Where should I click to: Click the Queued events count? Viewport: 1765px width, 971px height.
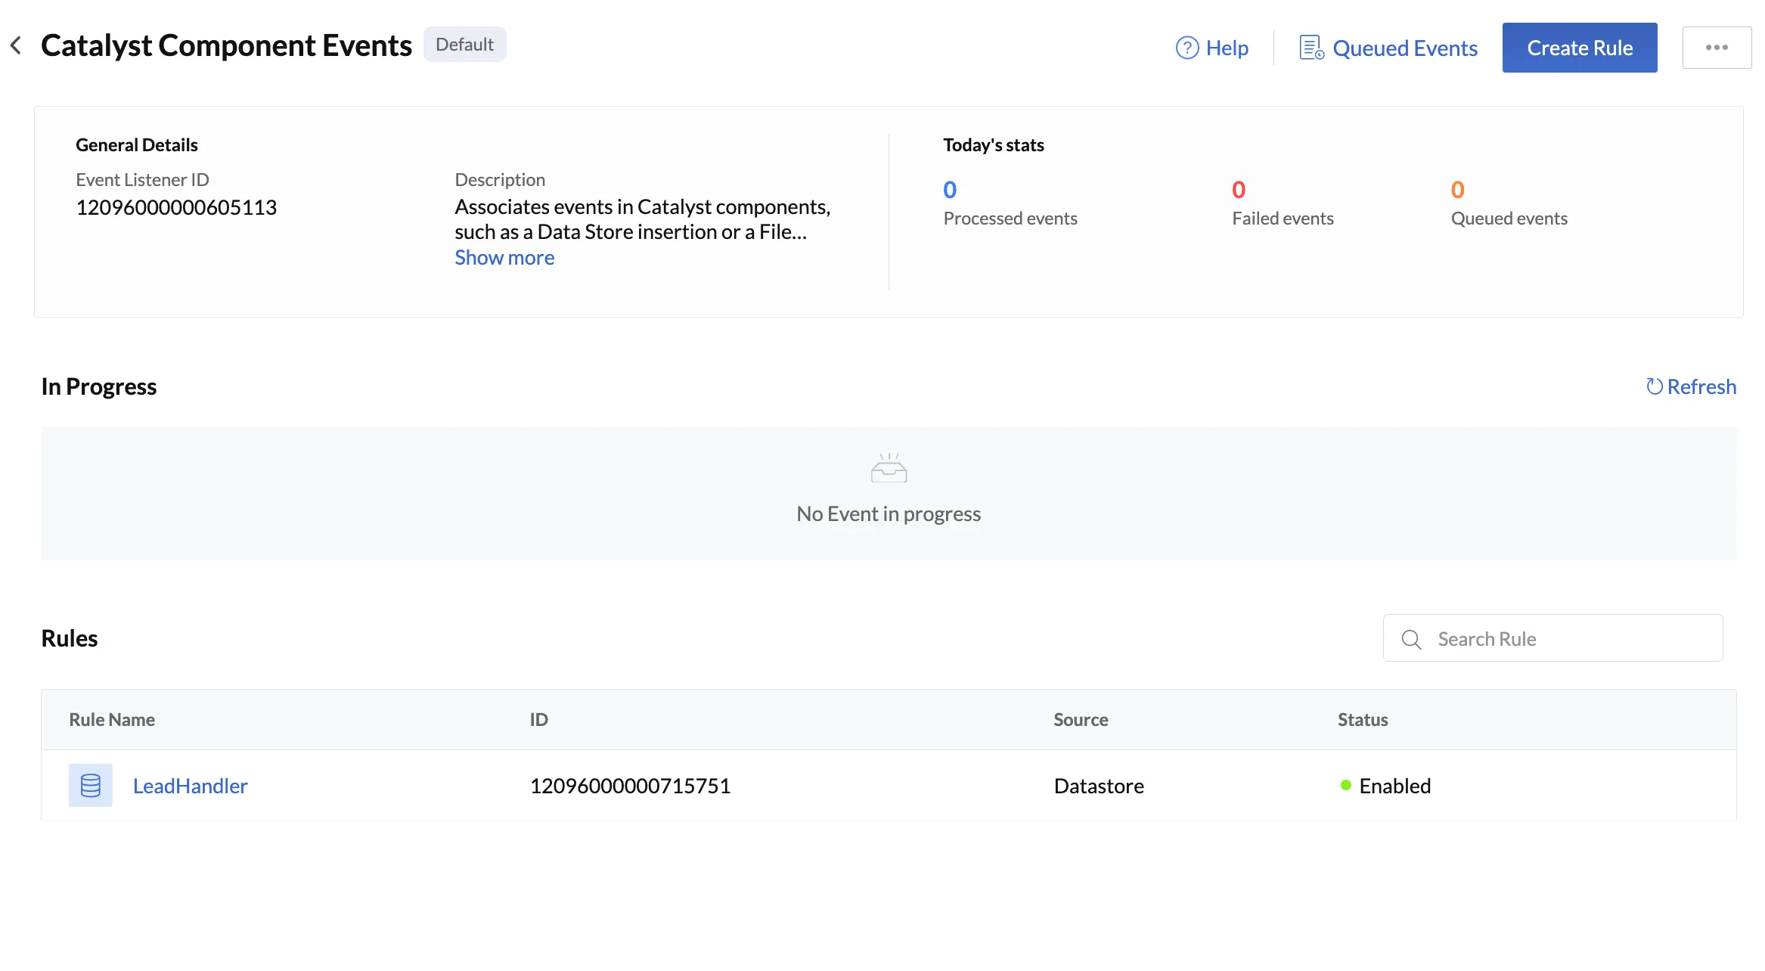pos(1457,189)
